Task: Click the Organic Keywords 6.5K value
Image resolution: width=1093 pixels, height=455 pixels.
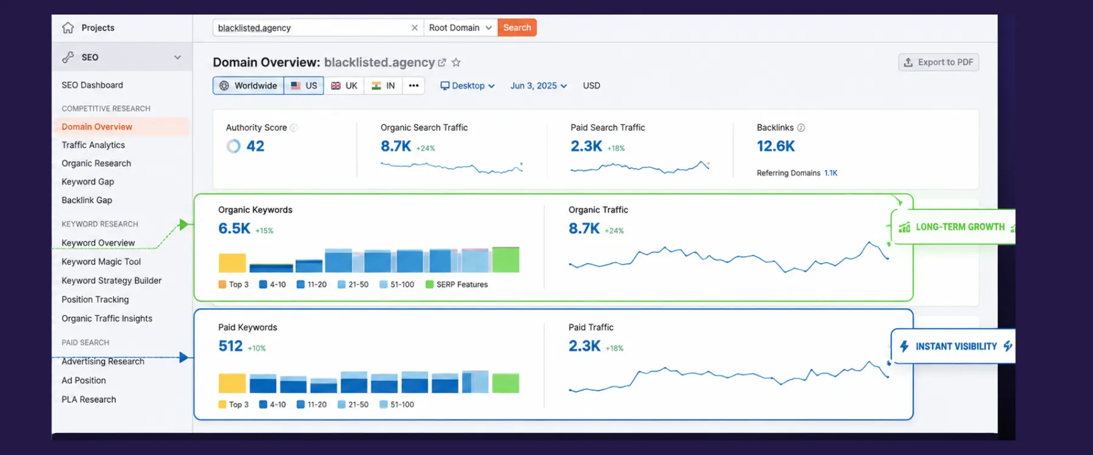Action: (234, 229)
